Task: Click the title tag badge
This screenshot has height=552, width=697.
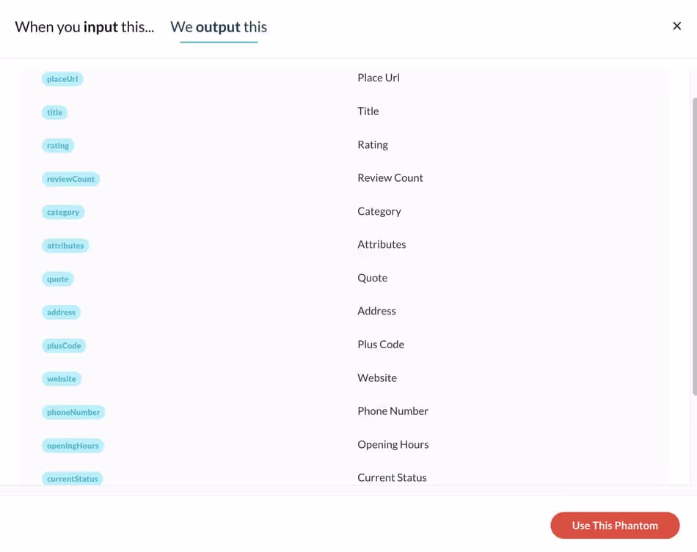Action: pos(55,112)
